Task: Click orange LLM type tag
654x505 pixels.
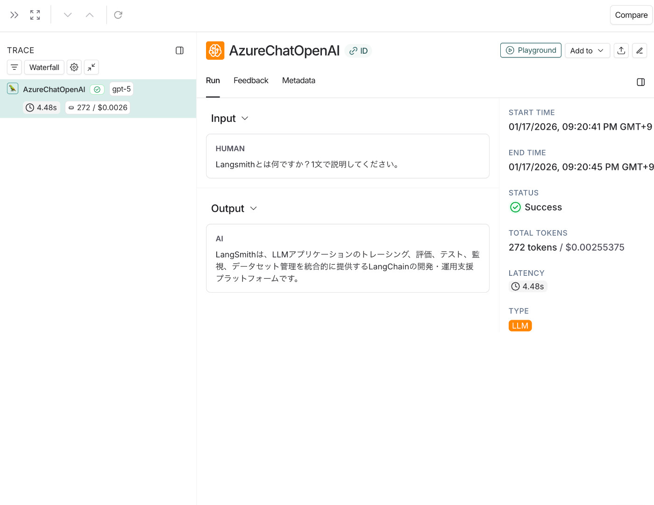Action: coord(520,326)
